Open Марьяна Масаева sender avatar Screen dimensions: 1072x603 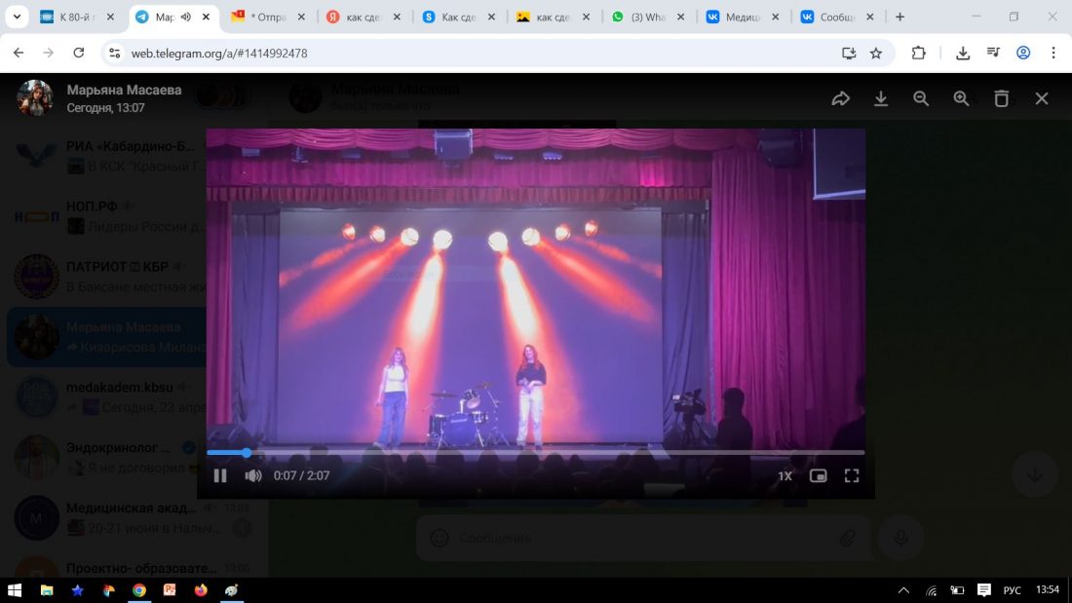tap(35, 98)
